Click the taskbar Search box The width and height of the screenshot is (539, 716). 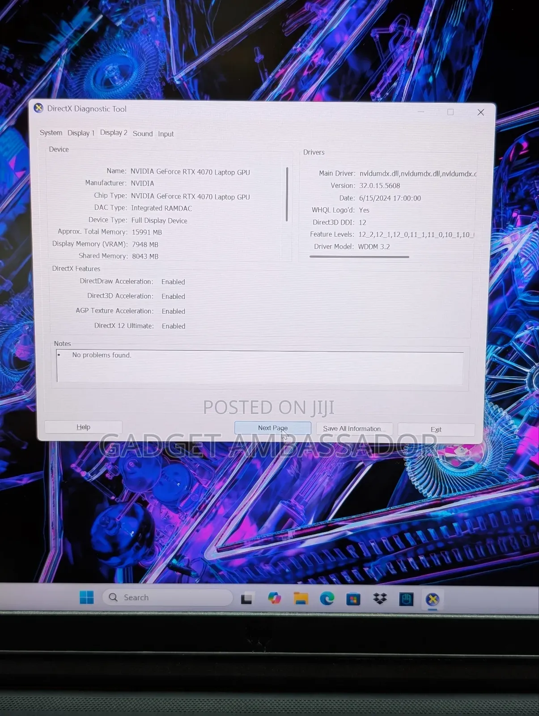click(x=168, y=597)
